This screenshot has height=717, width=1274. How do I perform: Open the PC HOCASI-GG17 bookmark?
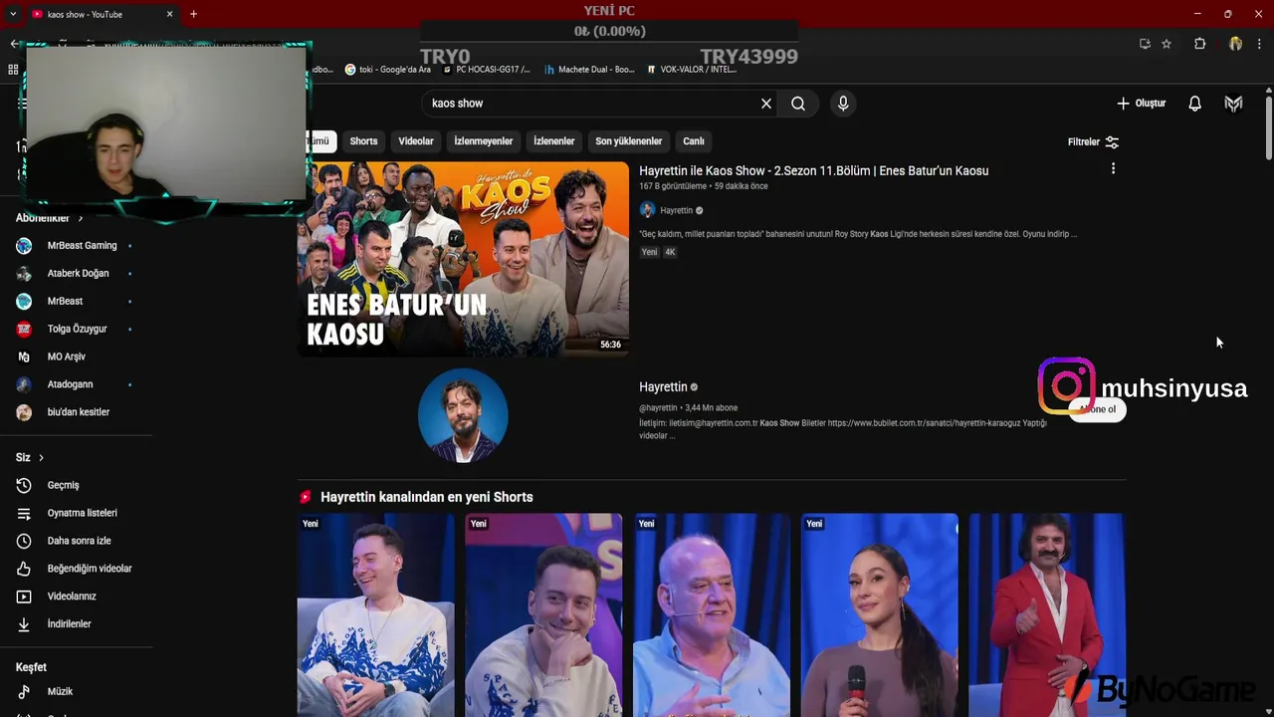click(486, 70)
